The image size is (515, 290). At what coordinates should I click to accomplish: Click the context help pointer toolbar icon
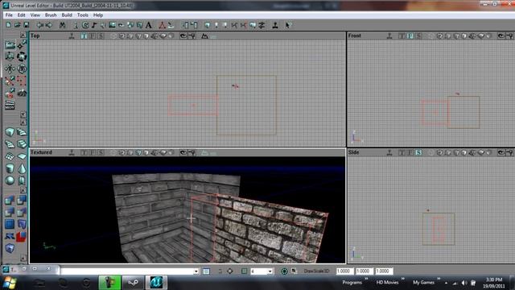pyautogui.click(x=288, y=25)
